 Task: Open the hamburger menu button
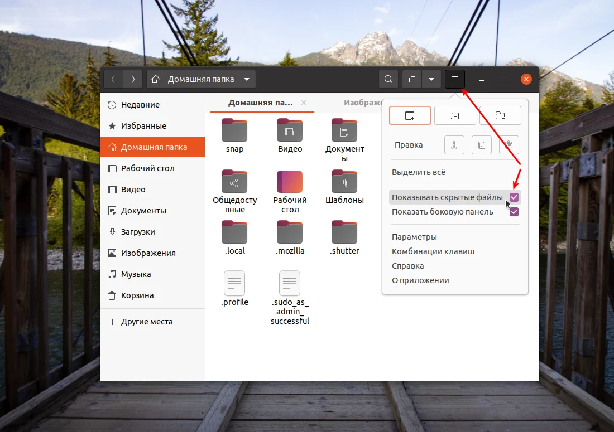click(455, 79)
